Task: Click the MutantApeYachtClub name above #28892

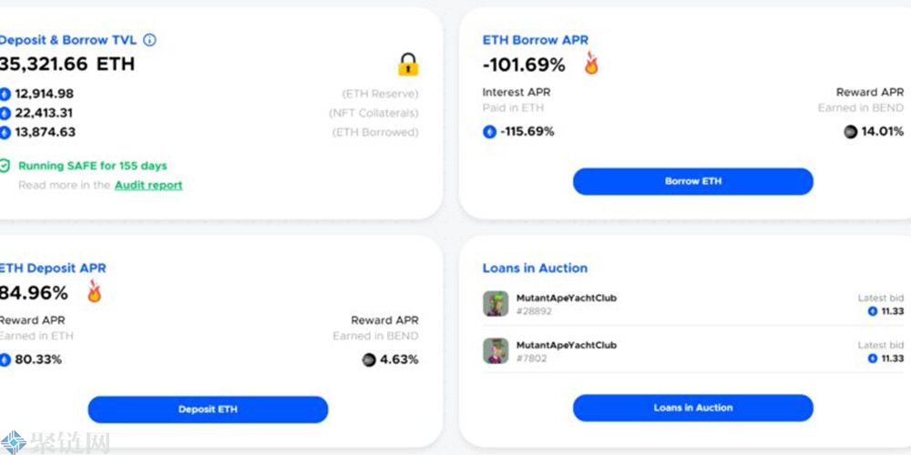Action: pyautogui.click(x=567, y=298)
